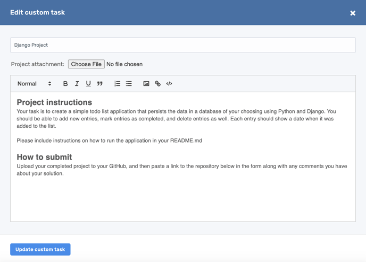Click the paragraph starting 'Upload your completed project'

click(181, 170)
